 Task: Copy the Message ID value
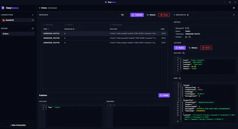point(188,28)
